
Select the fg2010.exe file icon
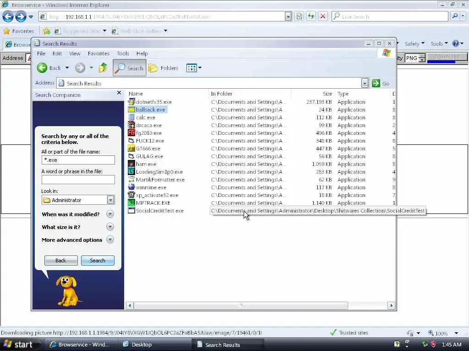click(131, 133)
